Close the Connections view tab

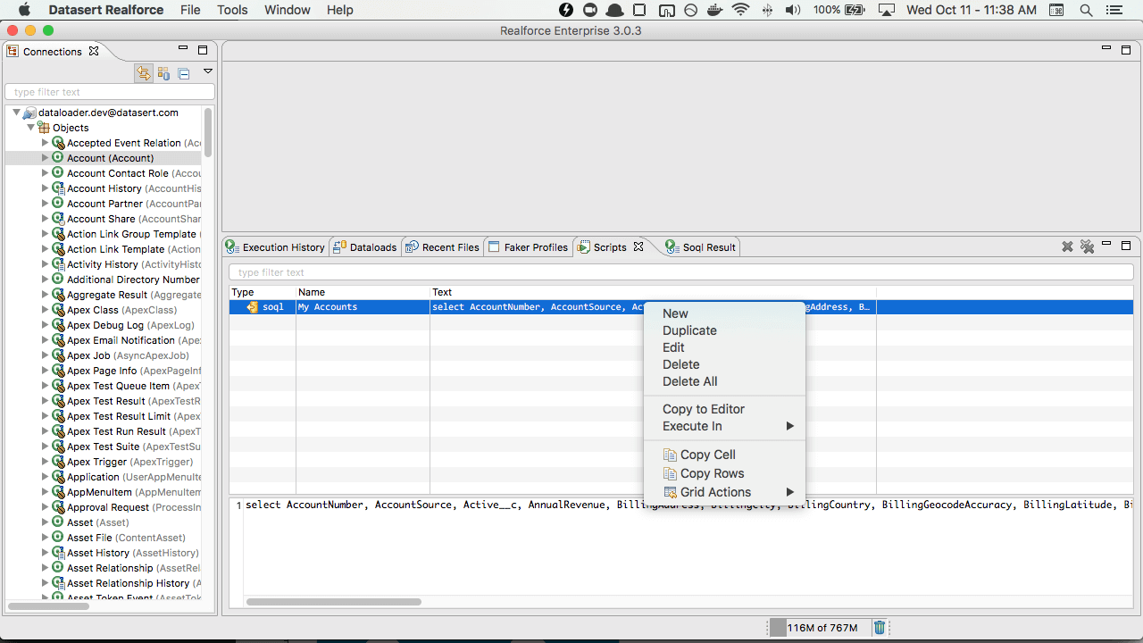pyautogui.click(x=94, y=51)
